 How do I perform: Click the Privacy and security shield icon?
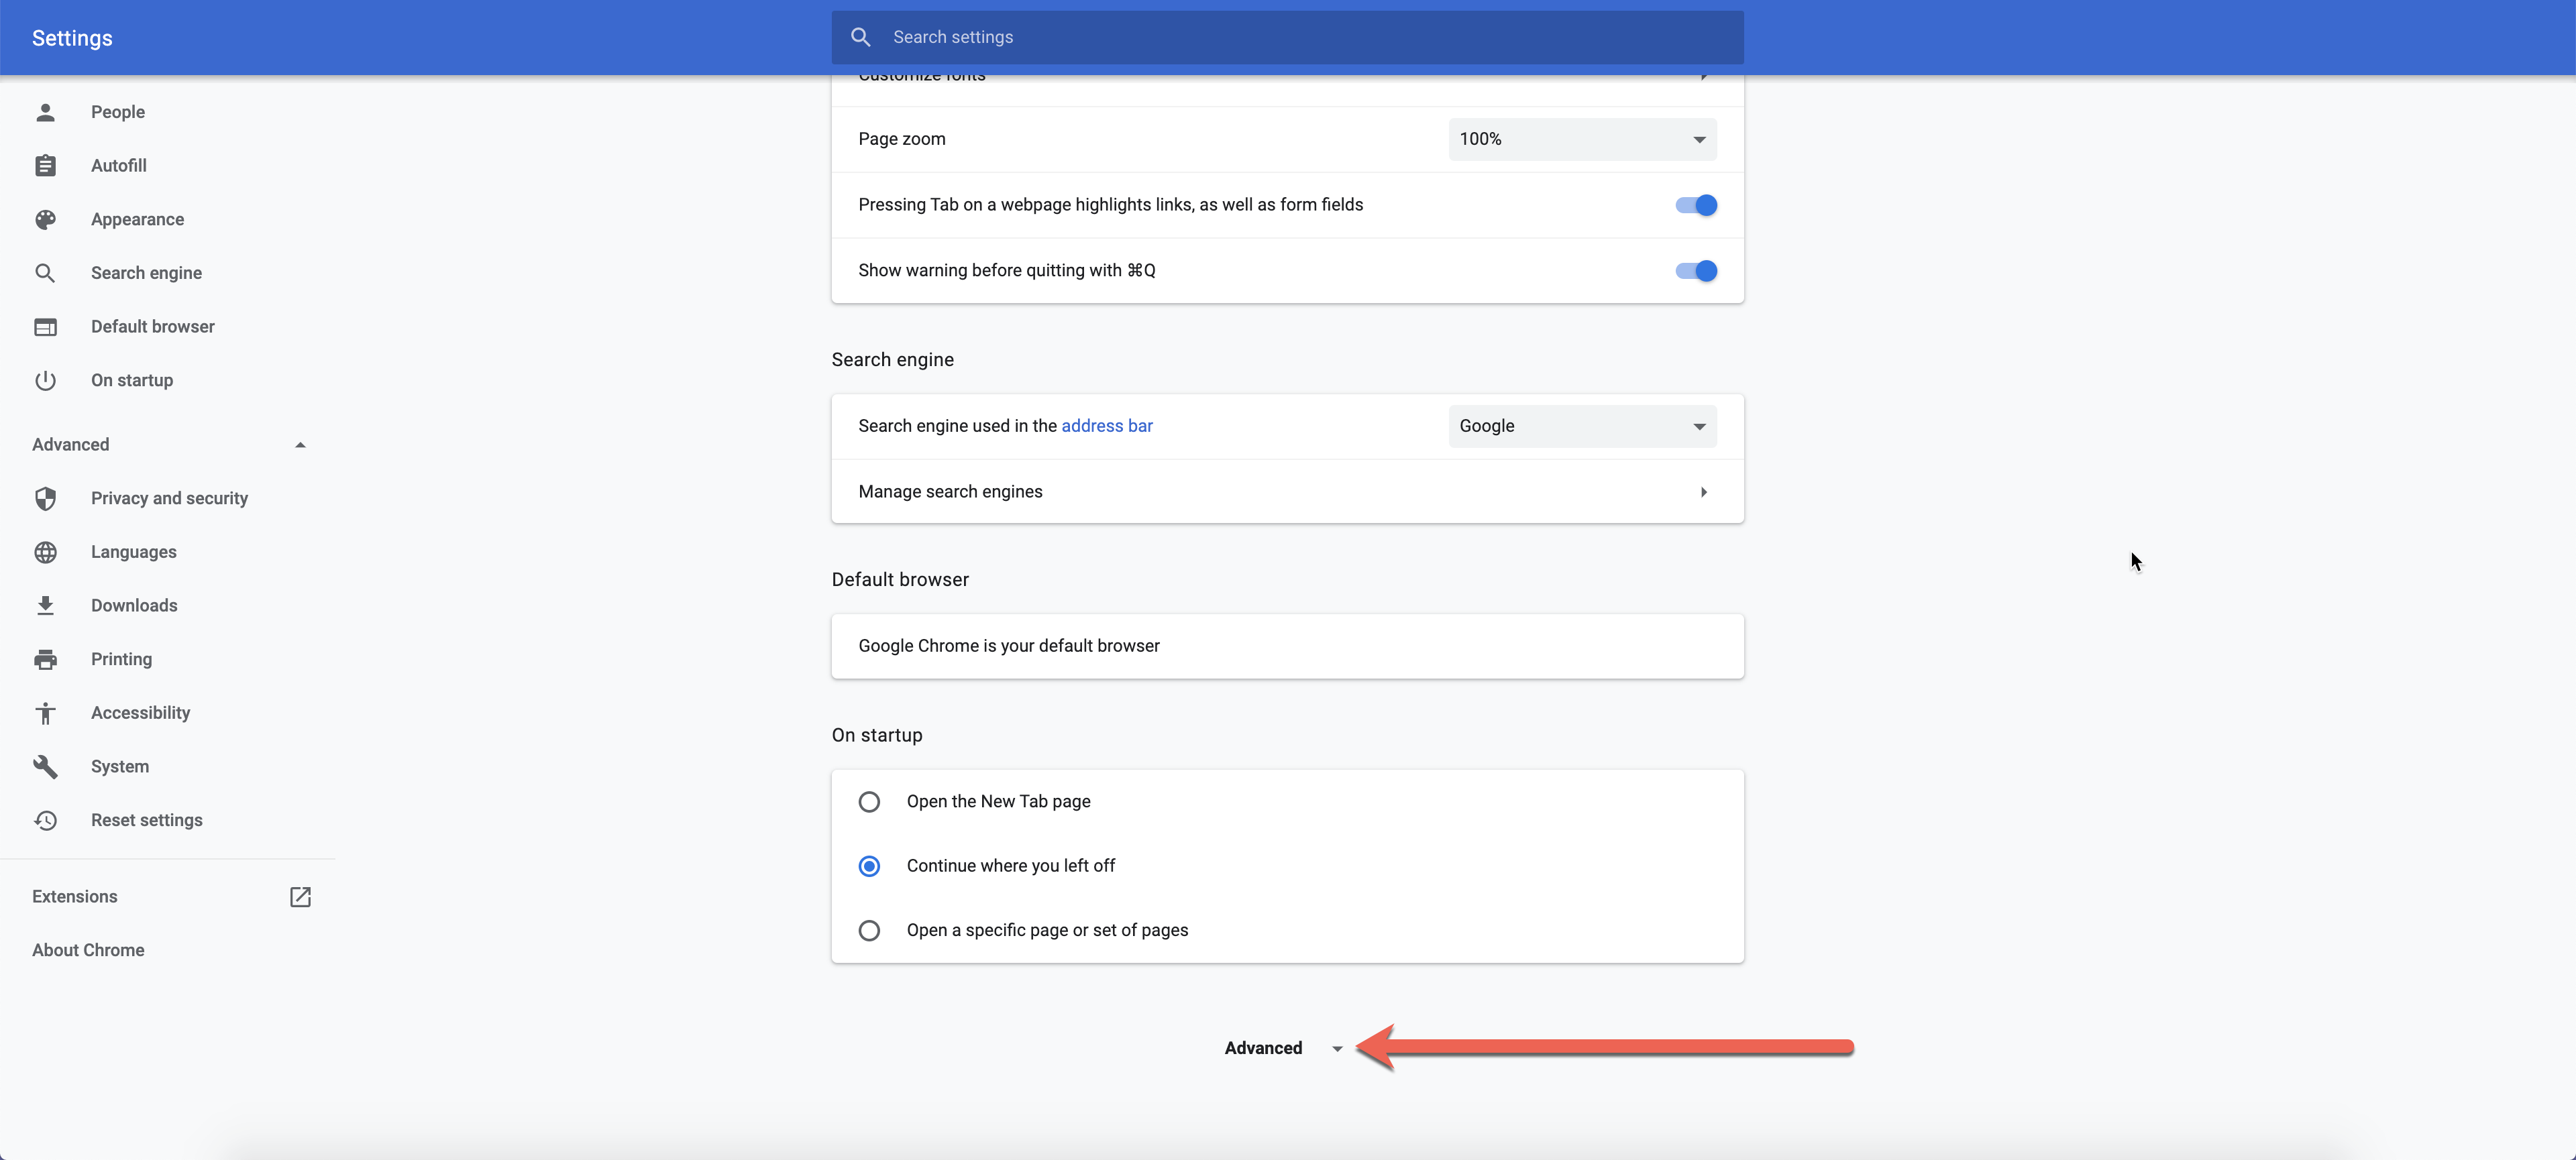pos(45,499)
